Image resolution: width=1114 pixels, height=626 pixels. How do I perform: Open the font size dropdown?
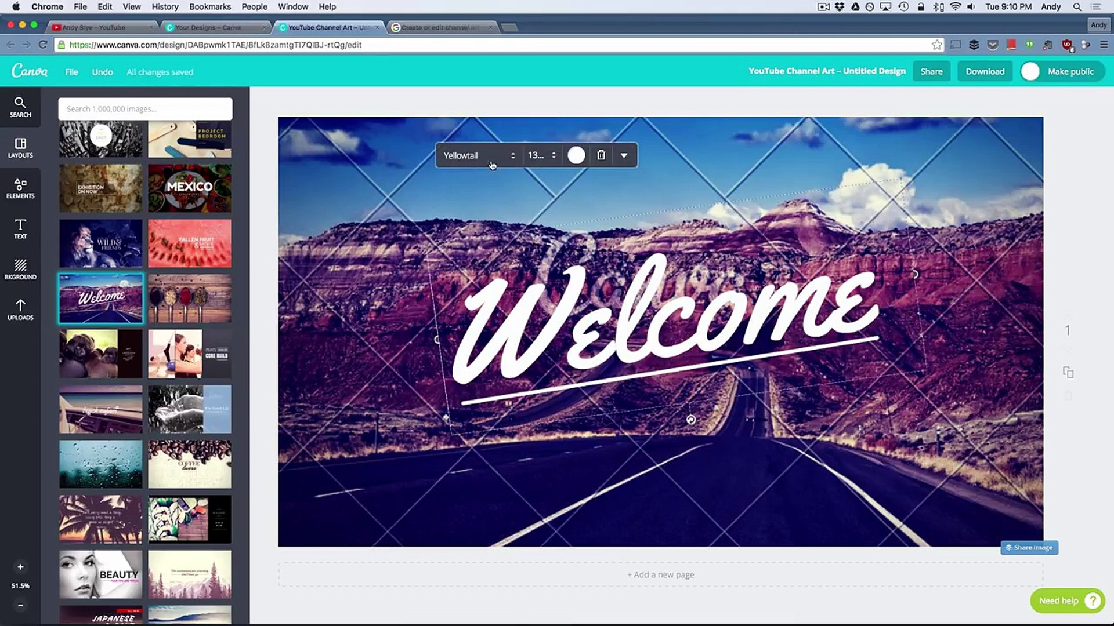(541, 155)
